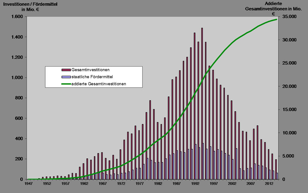
Task: Select the 1992 year label
Action: point(195,184)
